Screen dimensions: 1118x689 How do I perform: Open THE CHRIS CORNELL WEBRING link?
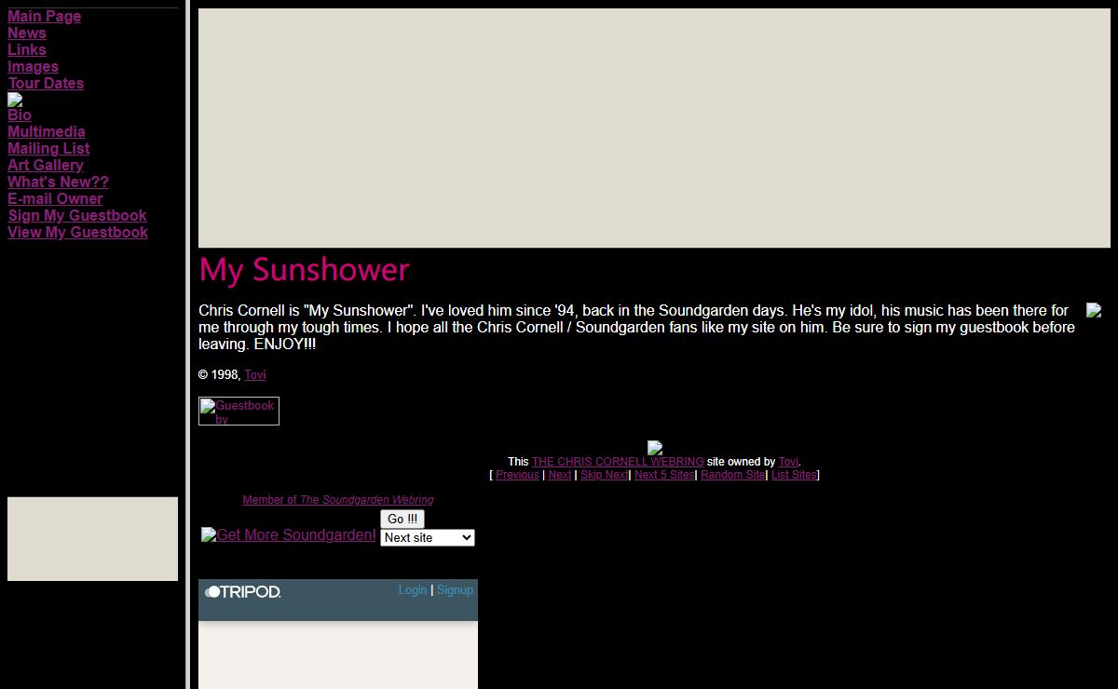click(618, 462)
